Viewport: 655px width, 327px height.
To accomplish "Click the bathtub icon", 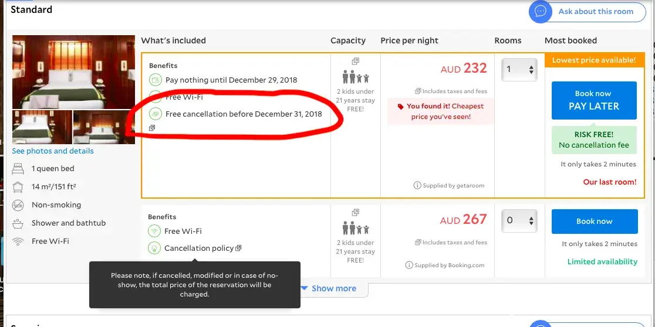I will 18,223.
